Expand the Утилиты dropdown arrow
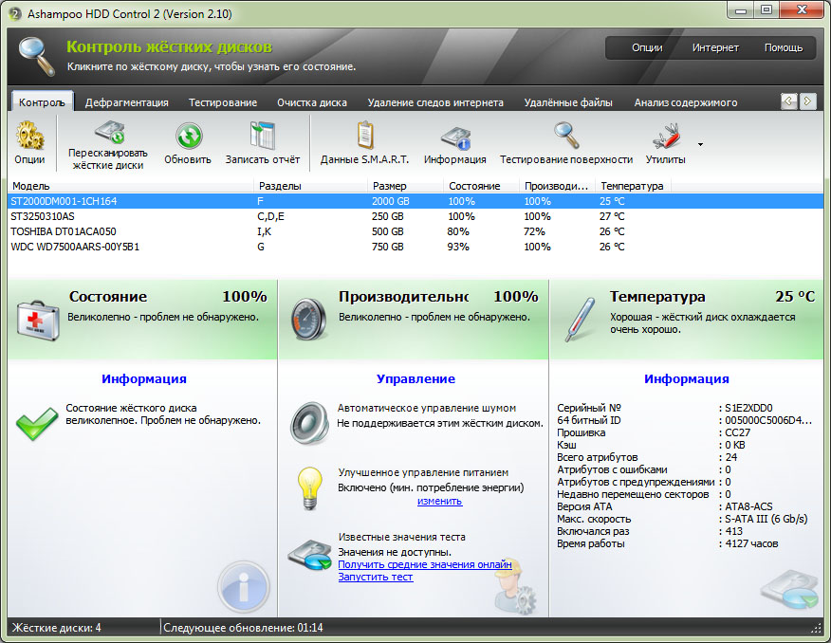 pos(701,144)
